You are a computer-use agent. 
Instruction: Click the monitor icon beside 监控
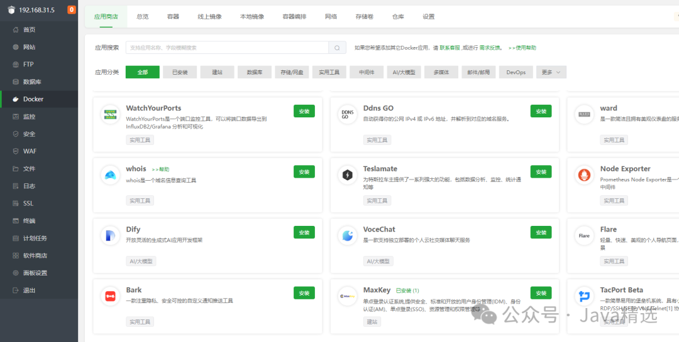click(x=16, y=116)
